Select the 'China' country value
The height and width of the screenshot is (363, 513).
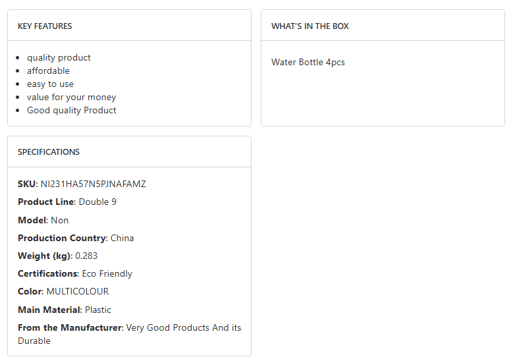(122, 238)
